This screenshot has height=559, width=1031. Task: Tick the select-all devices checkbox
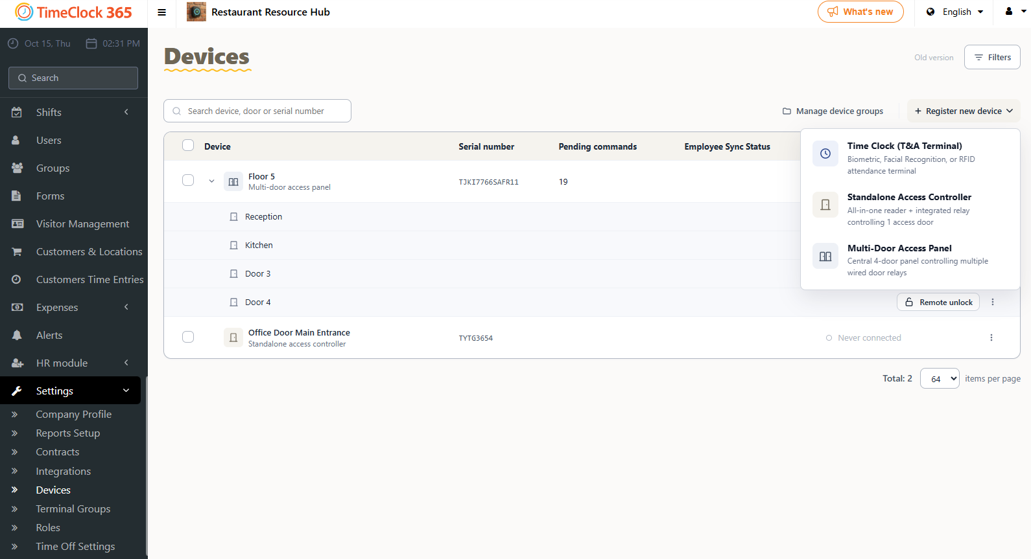tap(188, 146)
